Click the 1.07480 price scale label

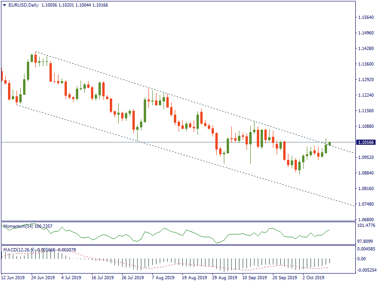(x=366, y=204)
